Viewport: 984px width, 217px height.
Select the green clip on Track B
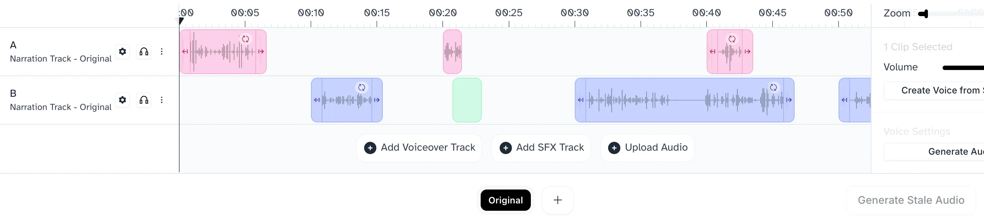[x=467, y=100]
